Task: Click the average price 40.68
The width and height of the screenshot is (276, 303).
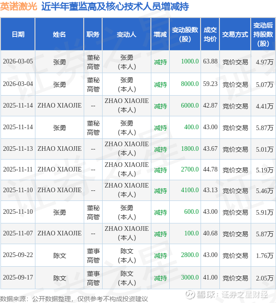Action: [210, 233]
